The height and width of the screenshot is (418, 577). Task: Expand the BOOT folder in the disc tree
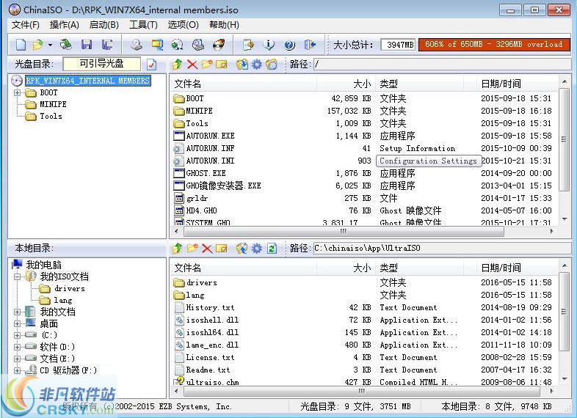pos(17,92)
